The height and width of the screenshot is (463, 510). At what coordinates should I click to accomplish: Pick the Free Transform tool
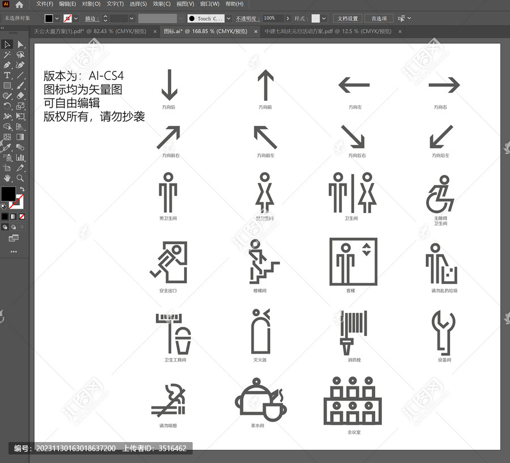[x=20, y=116]
